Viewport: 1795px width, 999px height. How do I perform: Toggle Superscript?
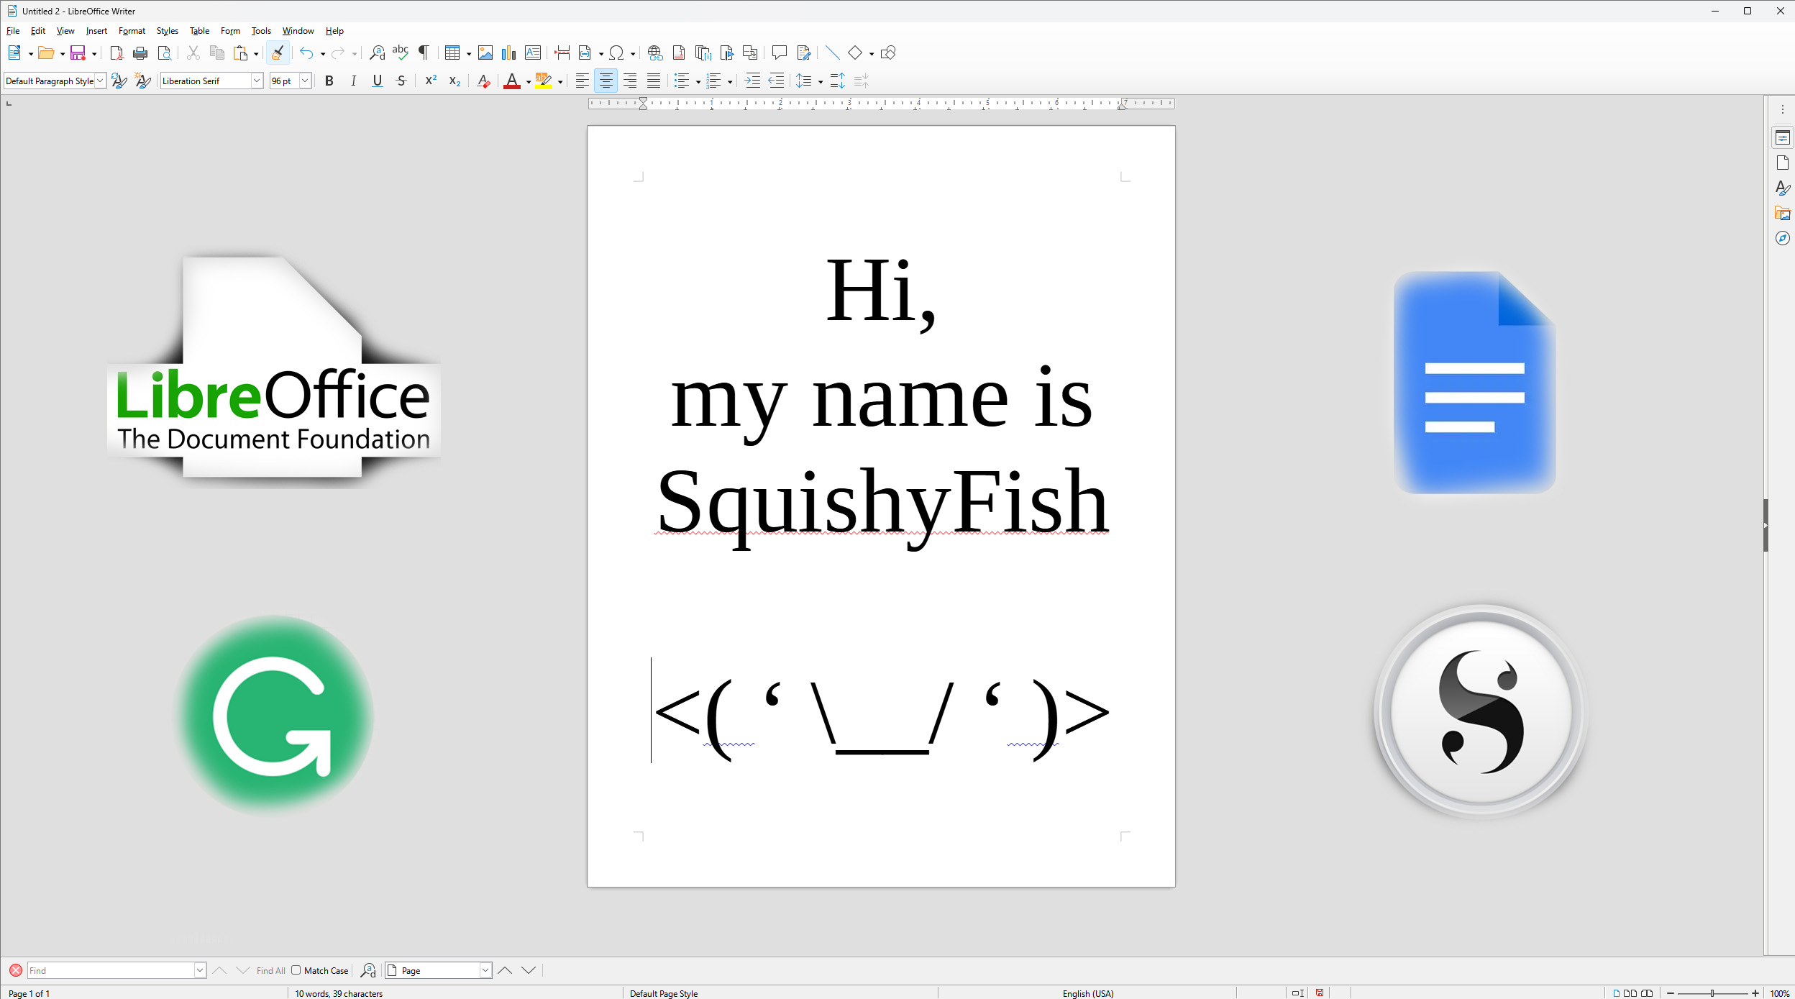pos(431,81)
